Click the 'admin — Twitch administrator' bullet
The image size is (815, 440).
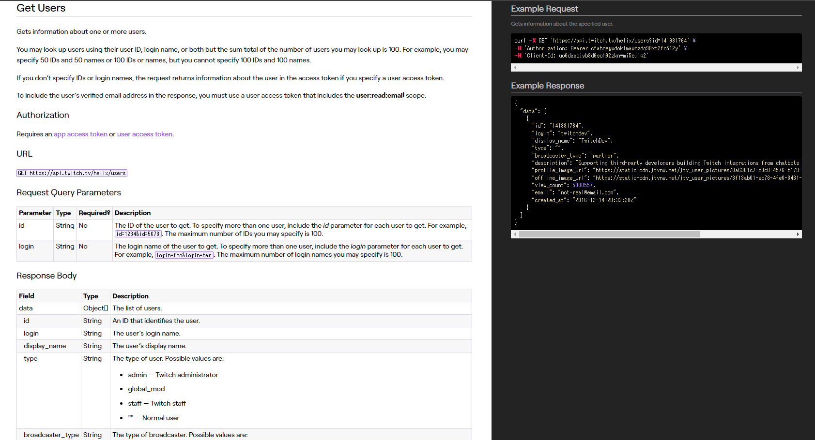[x=173, y=375]
